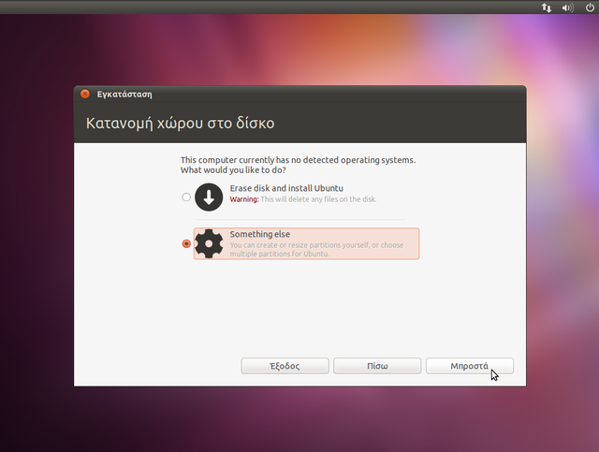This screenshot has width=599, height=452.
Task: Open the sound volume indicator in top panel
Action: 568,7
